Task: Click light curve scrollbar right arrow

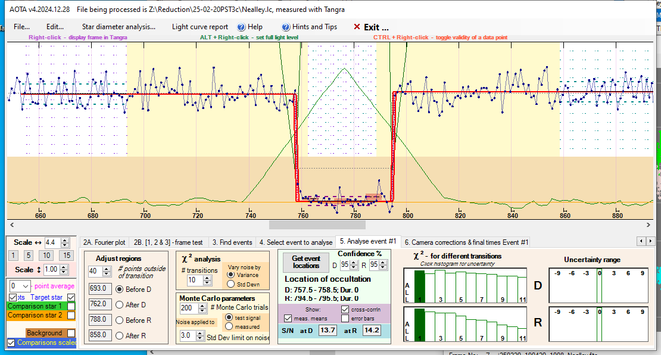Action: (648, 225)
